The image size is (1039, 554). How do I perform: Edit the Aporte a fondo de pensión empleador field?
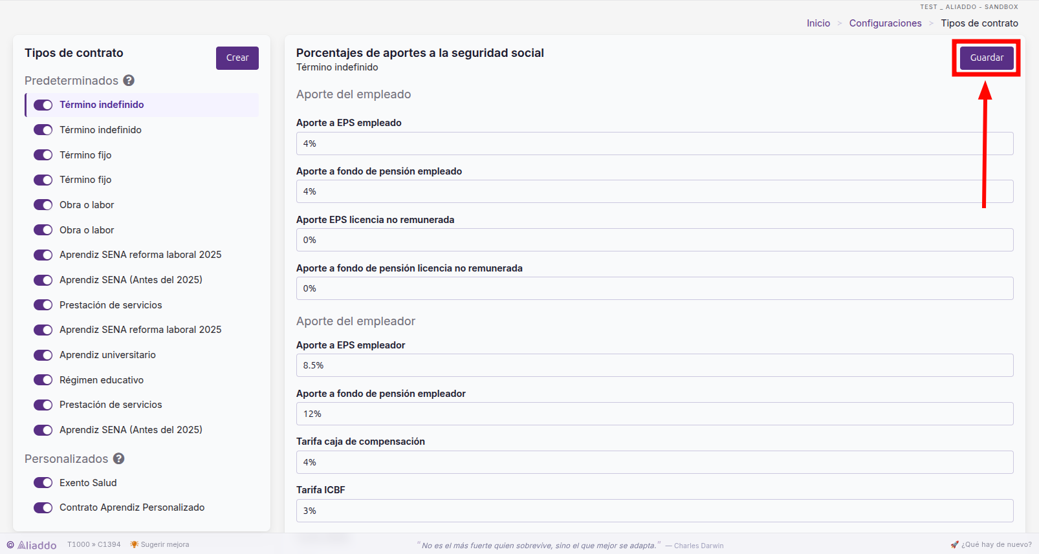[655, 414]
